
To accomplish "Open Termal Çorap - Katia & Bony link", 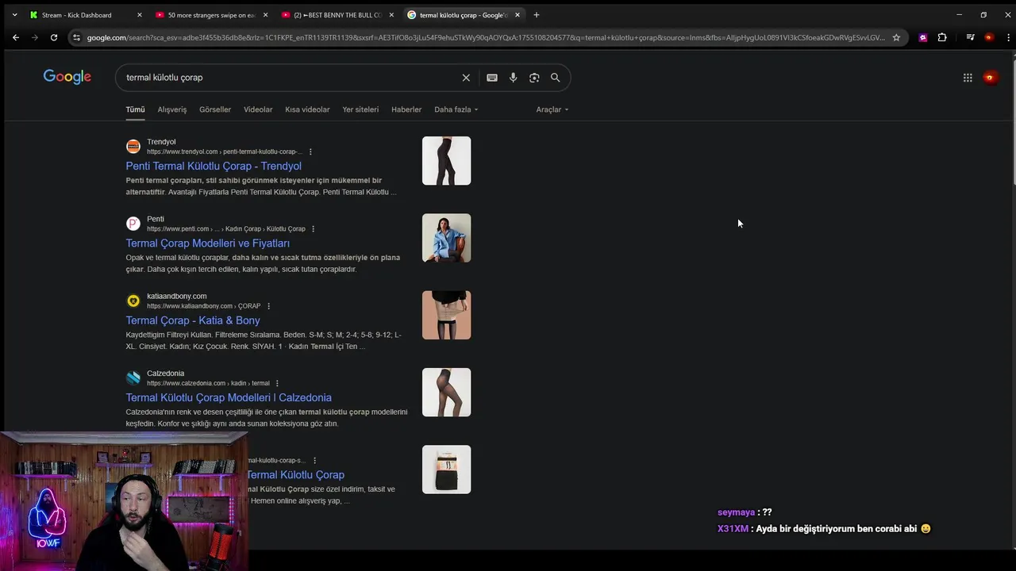I will [x=193, y=320].
